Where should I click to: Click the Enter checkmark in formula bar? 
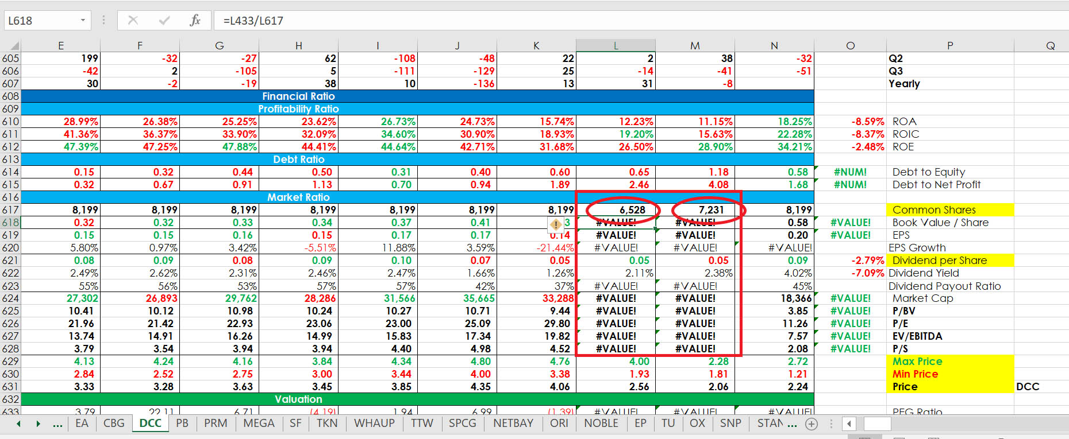[164, 21]
